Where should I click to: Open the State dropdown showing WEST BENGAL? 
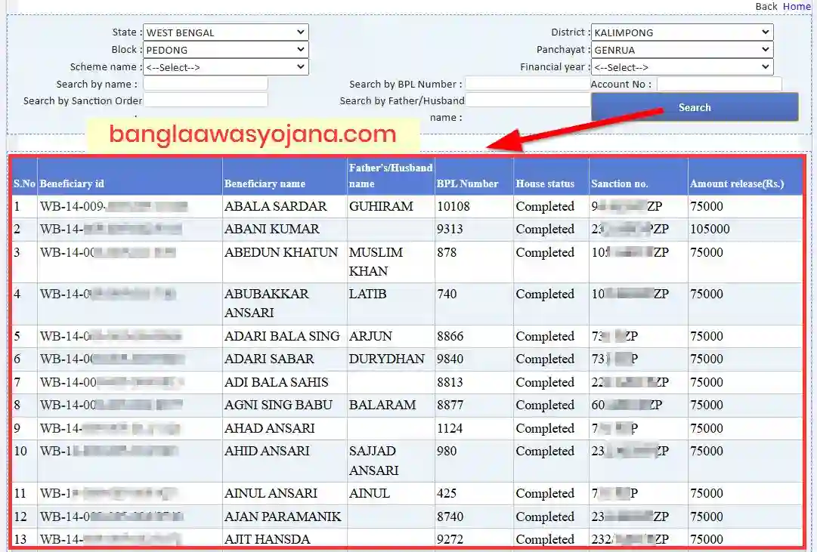pyautogui.click(x=226, y=32)
